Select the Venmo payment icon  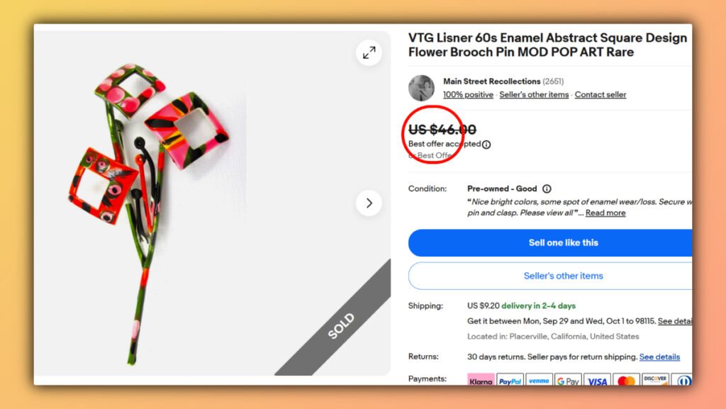click(539, 380)
